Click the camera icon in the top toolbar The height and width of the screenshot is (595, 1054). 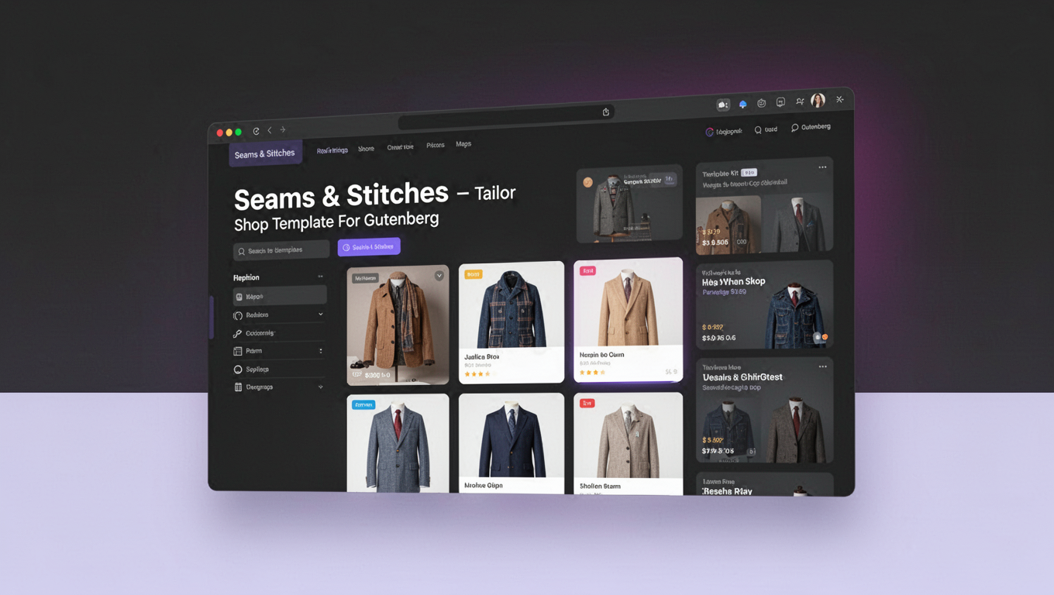(x=723, y=105)
